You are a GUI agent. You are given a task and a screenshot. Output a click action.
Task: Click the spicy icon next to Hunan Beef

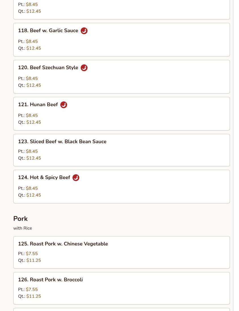pos(64,105)
